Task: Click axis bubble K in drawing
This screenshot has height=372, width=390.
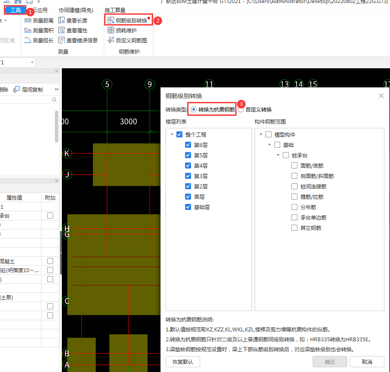Action: [x=67, y=153]
